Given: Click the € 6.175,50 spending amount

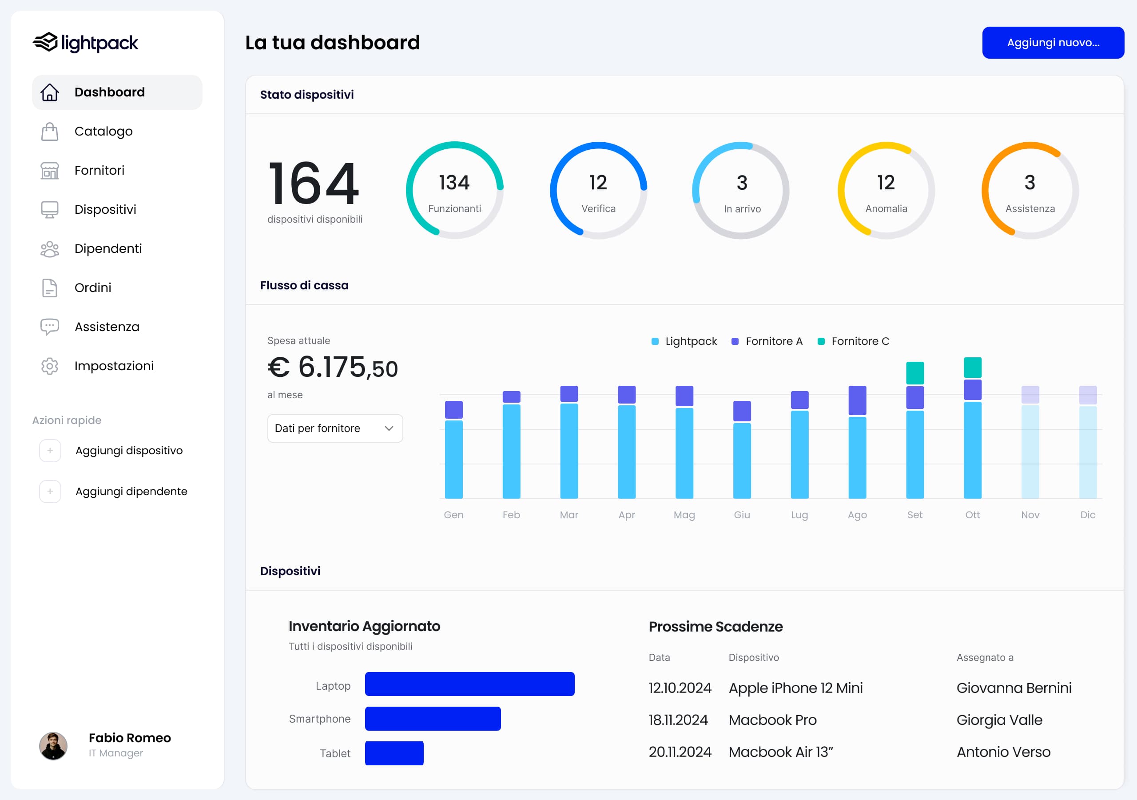Looking at the screenshot, I should (x=332, y=367).
